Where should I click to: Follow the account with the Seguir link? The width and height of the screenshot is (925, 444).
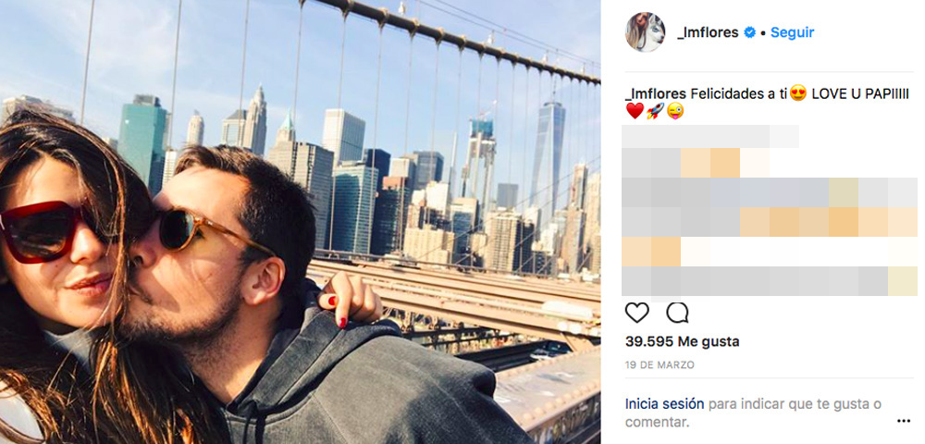[x=793, y=32]
